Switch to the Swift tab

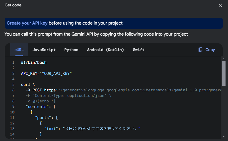pyautogui.click(x=139, y=50)
